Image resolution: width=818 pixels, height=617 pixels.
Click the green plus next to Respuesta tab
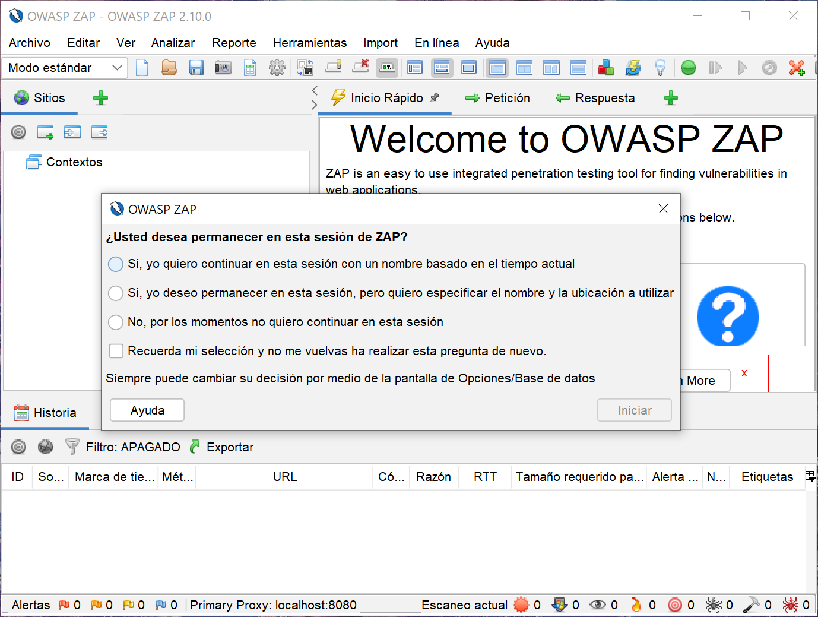point(671,98)
